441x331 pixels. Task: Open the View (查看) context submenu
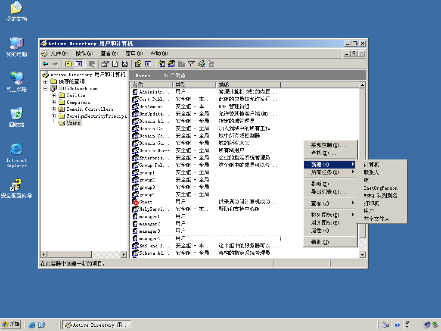[330, 203]
